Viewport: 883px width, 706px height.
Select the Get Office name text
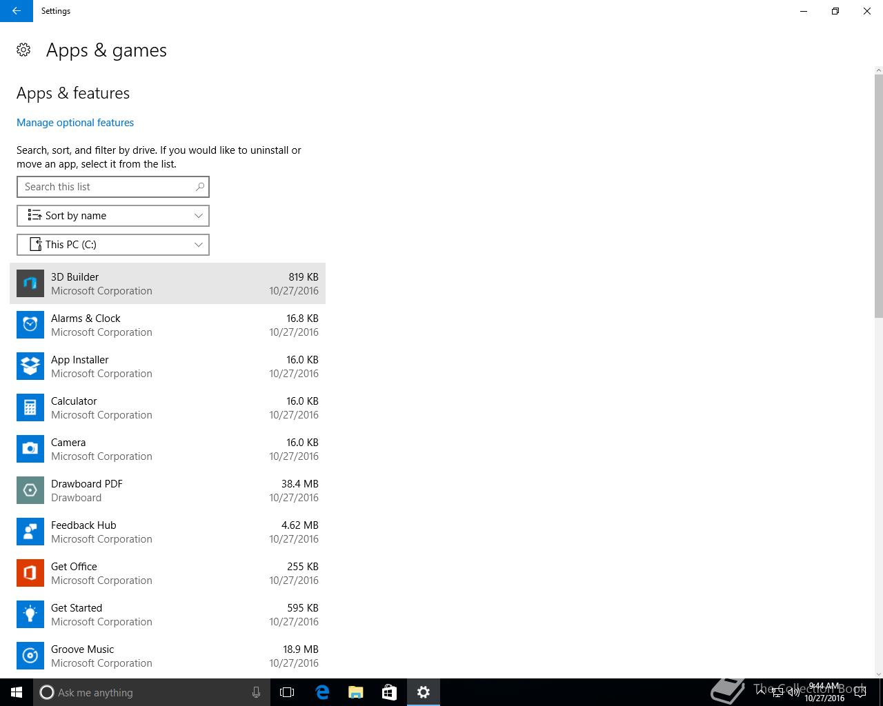point(74,566)
